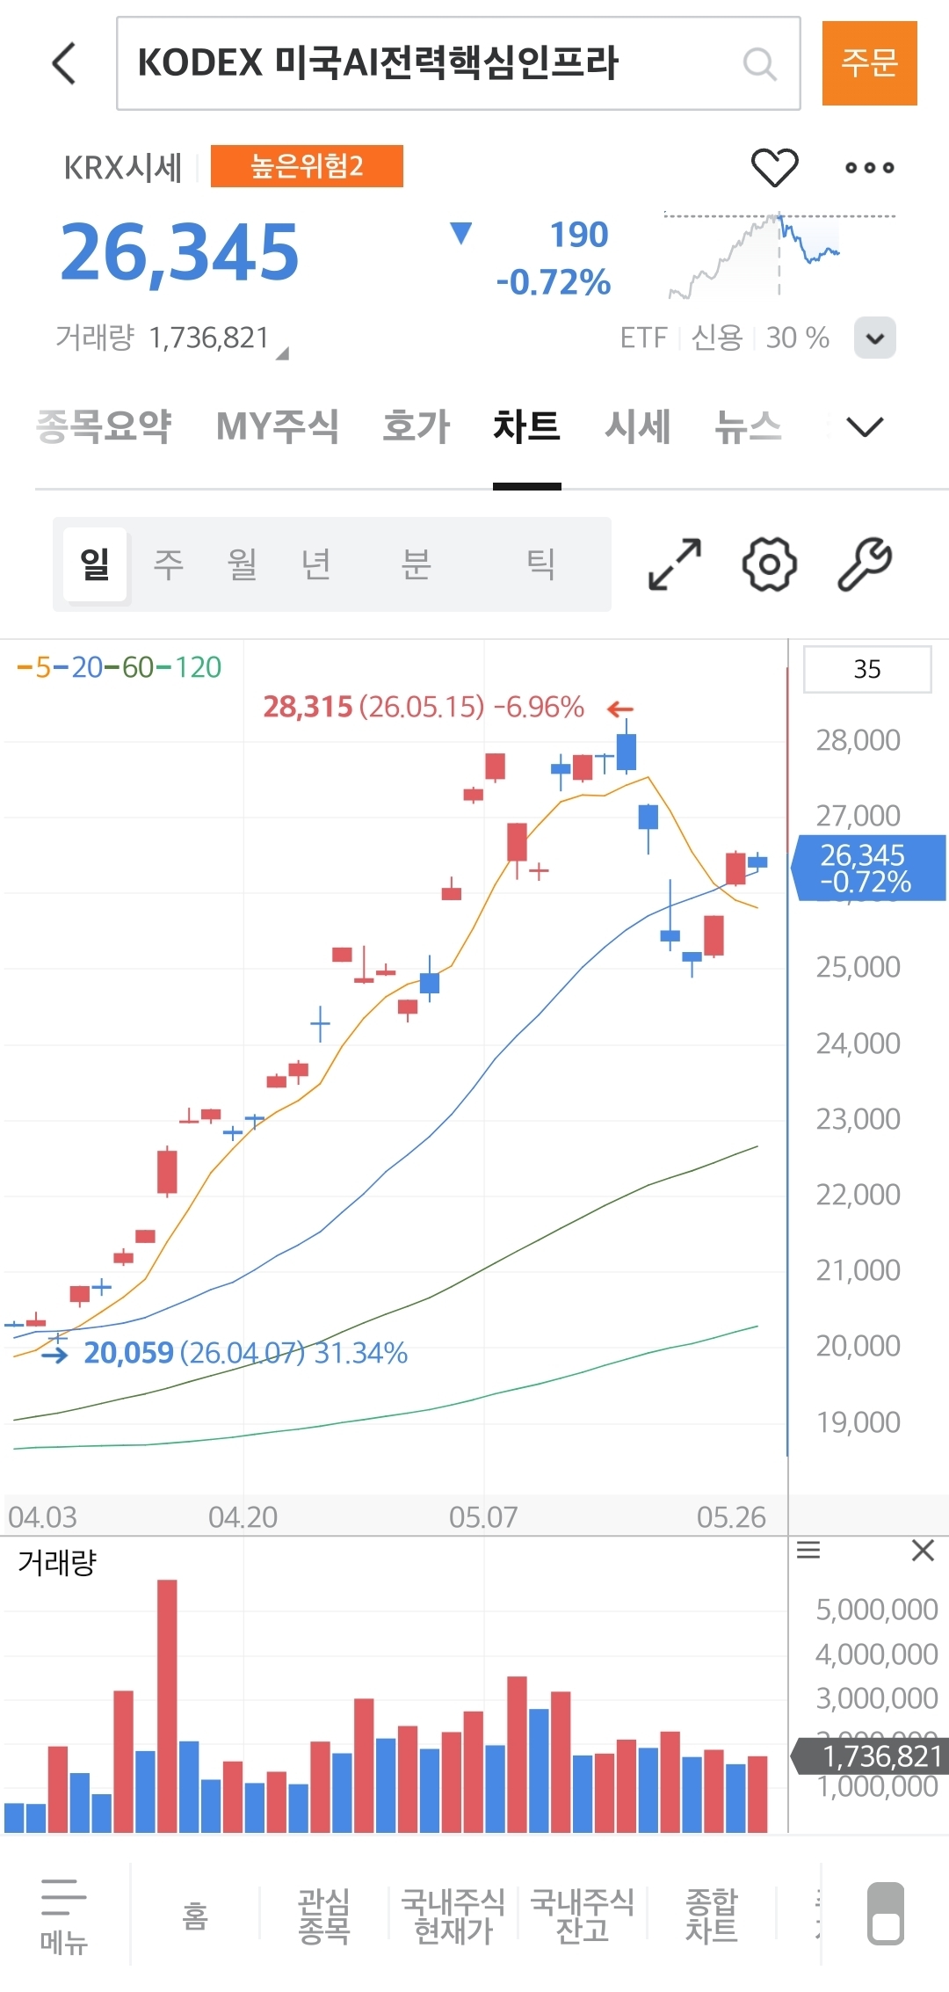The height and width of the screenshot is (1992, 949).
Task: Switch to the 시세 tab
Action: pyautogui.click(x=638, y=426)
